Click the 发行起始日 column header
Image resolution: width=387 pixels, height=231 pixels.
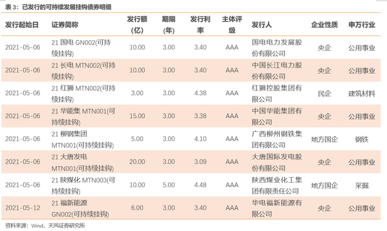tap(22, 25)
